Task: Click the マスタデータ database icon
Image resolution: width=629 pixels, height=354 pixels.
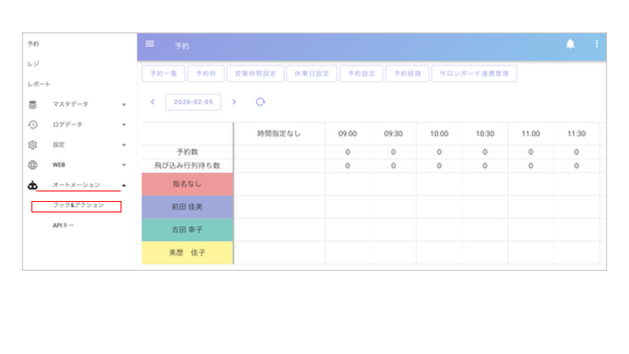Action: [x=32, y=104]
